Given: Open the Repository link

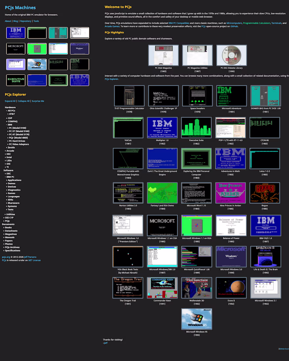Looking at the screenshot, I should (x=26, y=21).
